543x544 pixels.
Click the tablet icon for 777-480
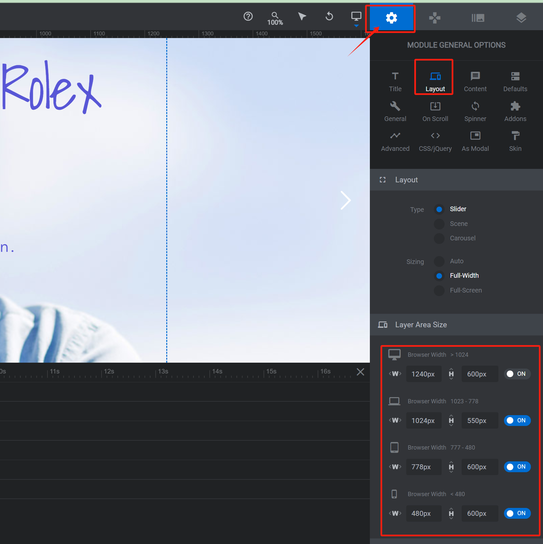coord(394,447)
